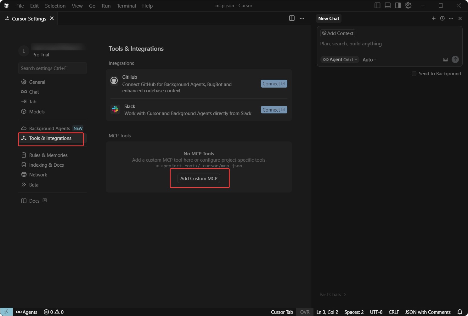Viewport: 468px width, 316px height.
Task: Open the Terminal menu
Action: pos(127,6)
